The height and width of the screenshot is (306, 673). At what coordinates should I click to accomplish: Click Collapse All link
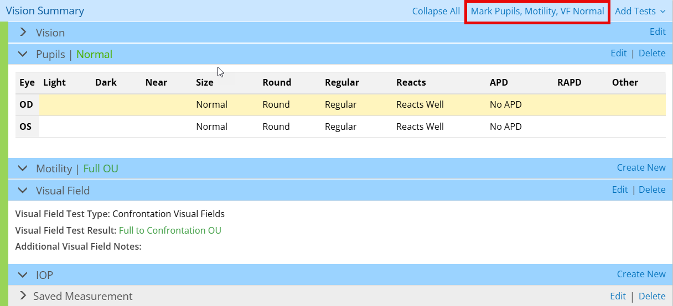(436, 11)
